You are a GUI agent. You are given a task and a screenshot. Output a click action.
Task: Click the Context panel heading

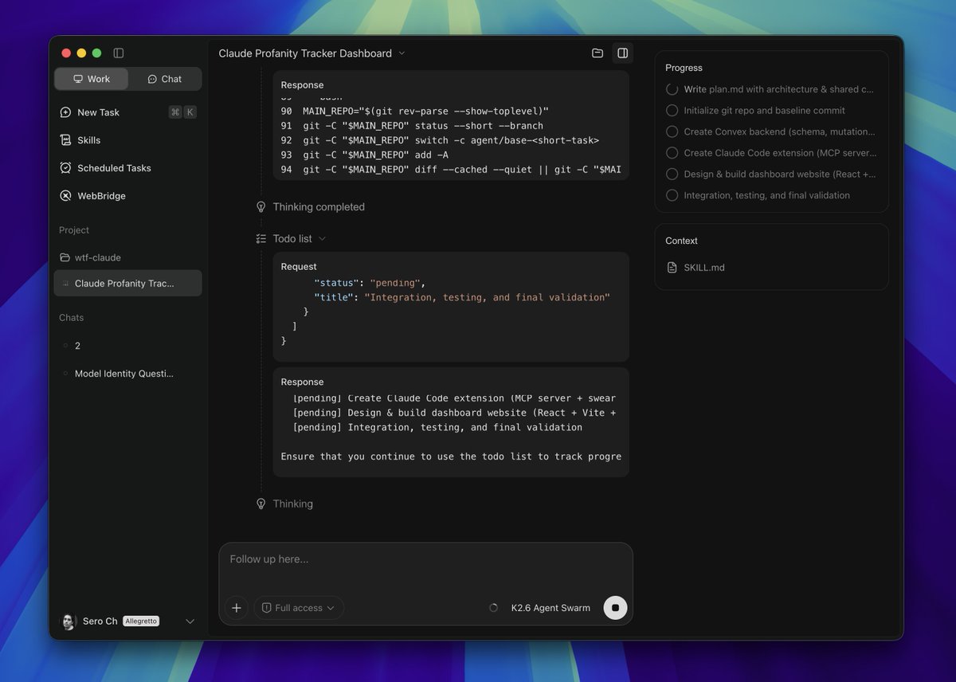coord(681,241)
